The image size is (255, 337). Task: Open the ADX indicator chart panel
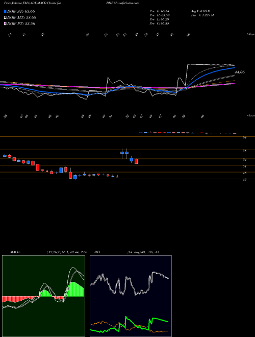click(x=131, y=296)
